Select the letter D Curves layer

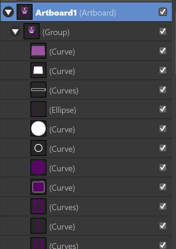[x=86, y=206]
